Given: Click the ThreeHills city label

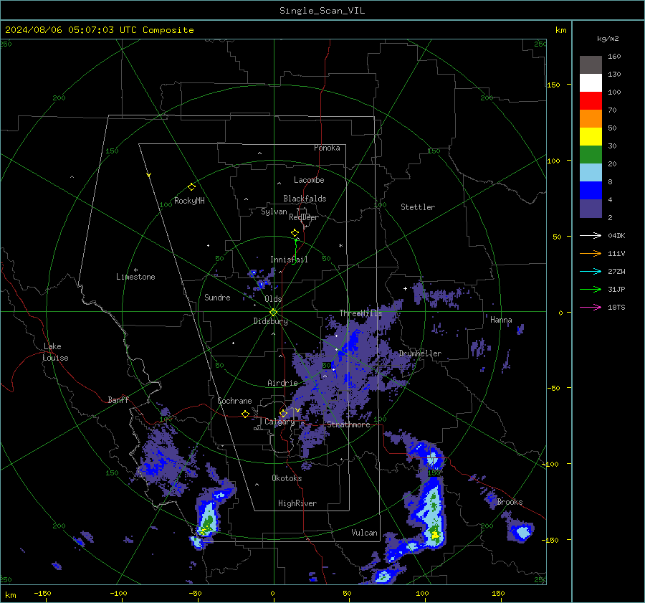Looking at the screenshot, I should (x=360, y=313).
